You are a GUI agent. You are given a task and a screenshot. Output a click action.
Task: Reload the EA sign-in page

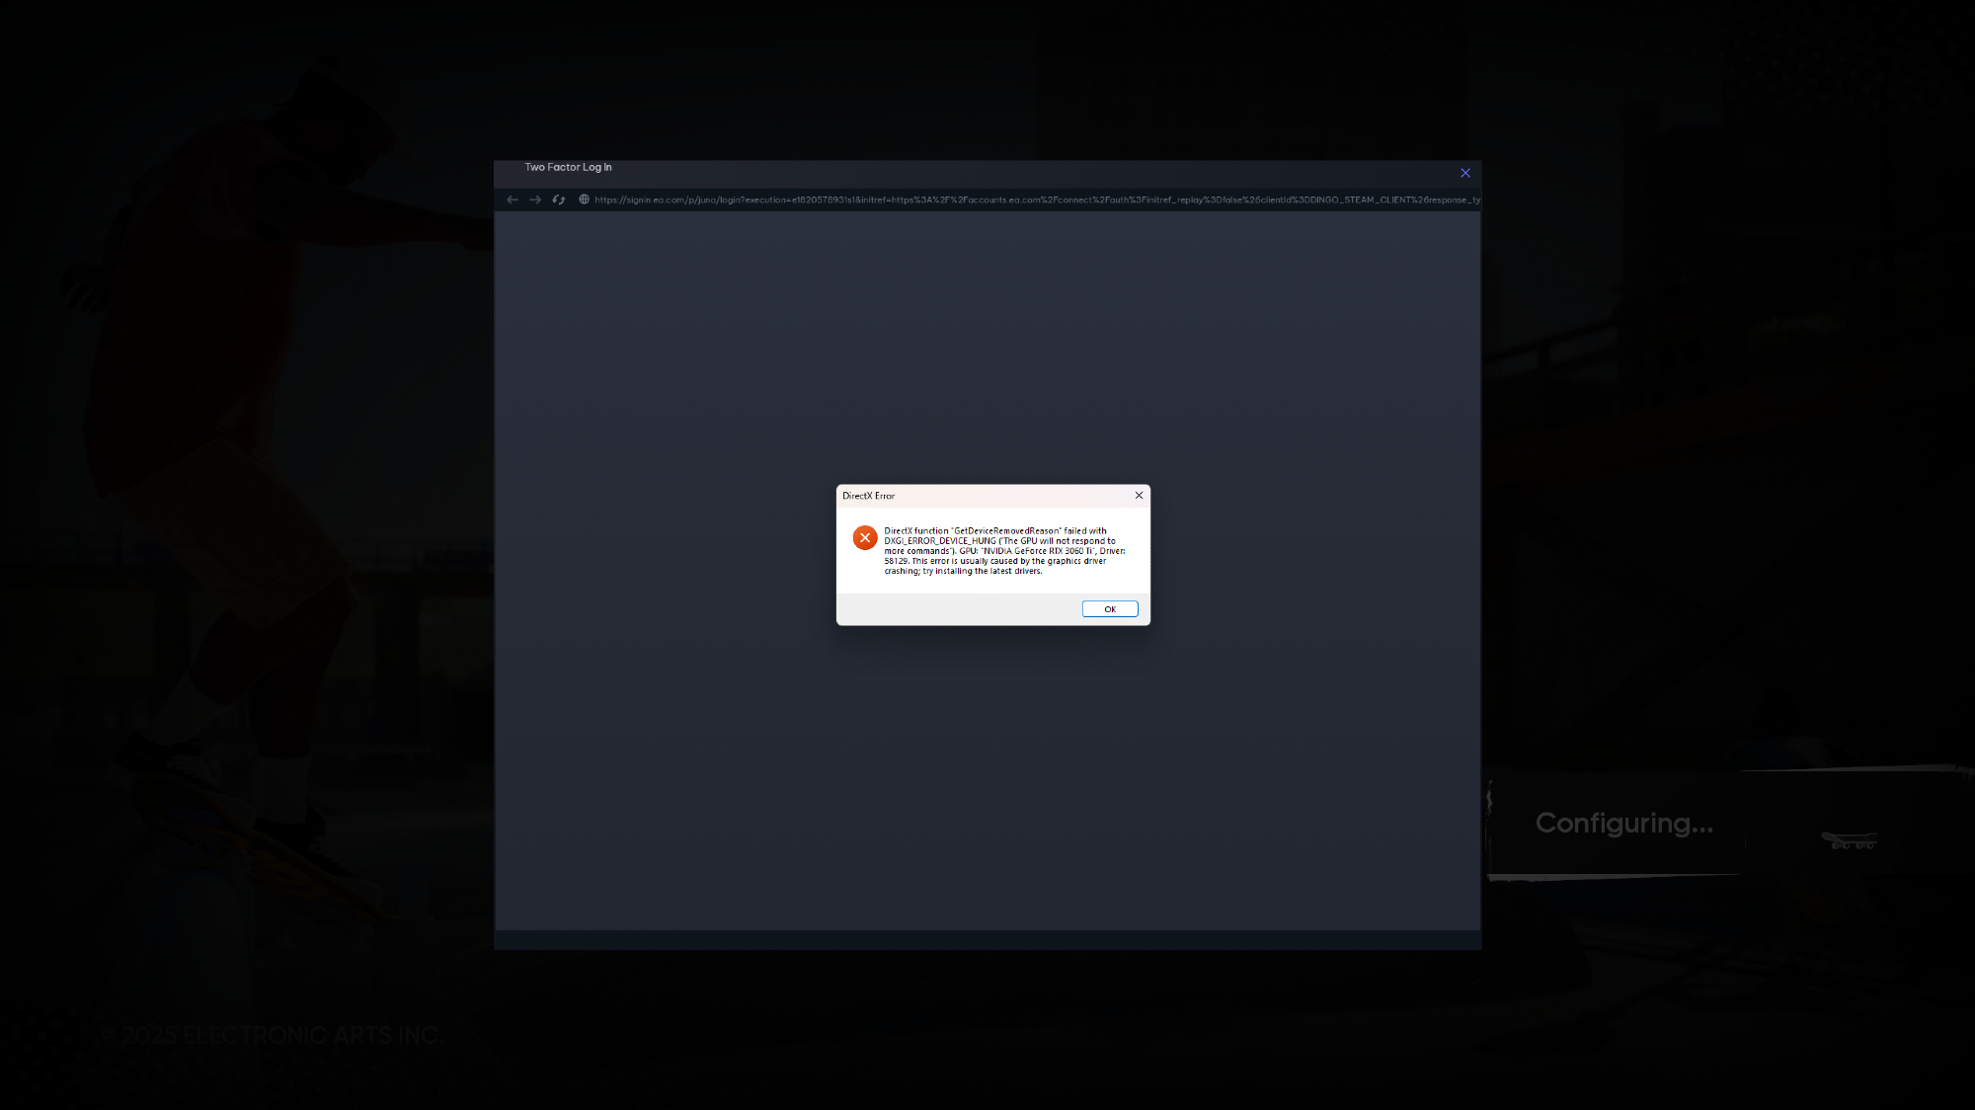click(x=559, y=199)
